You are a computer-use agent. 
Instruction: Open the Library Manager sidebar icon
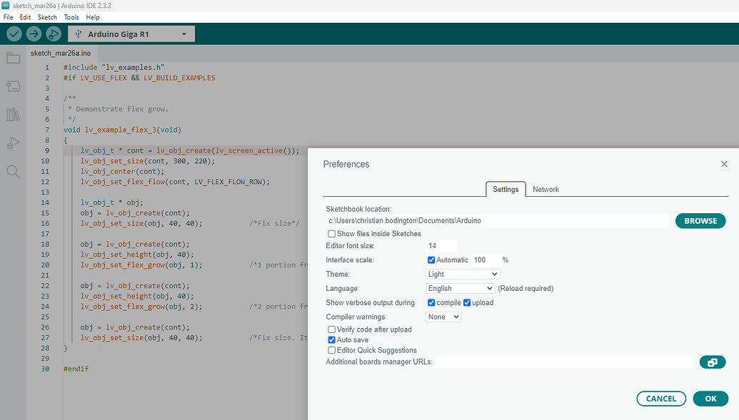pyautogui.click(x=13, y=114)
